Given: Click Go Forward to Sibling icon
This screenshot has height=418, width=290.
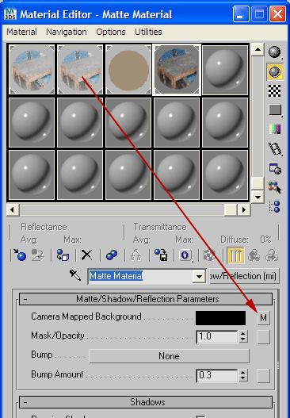Looking at the screenshot, I should (272, 255).
